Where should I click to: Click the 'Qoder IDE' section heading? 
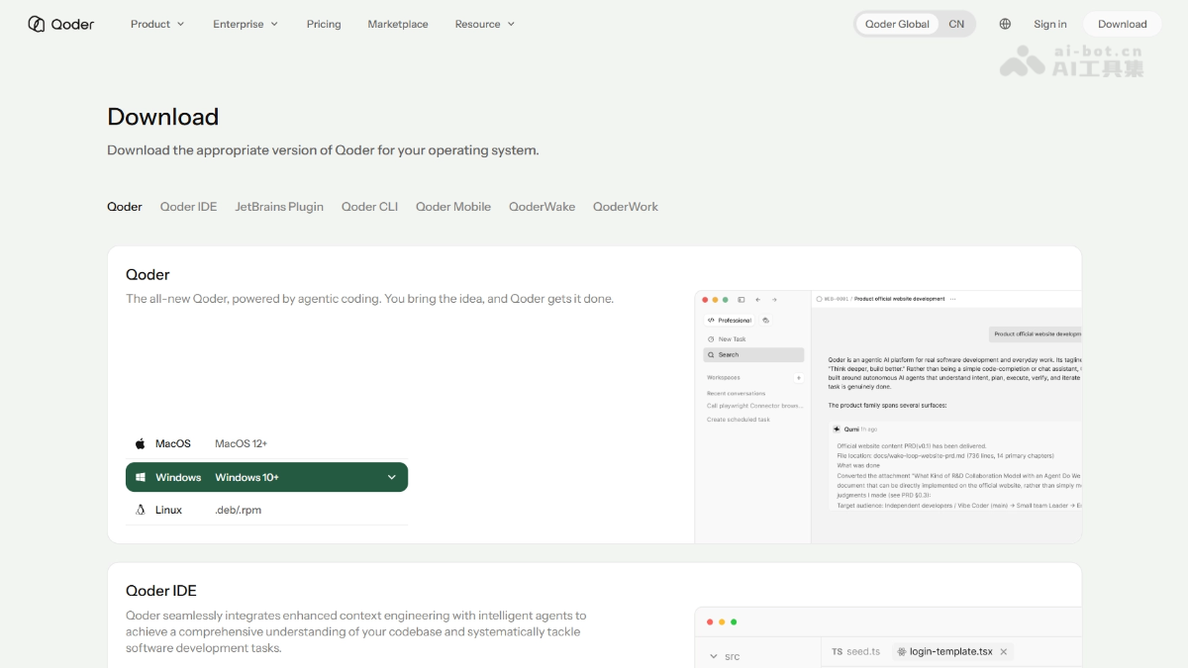tap(161, 591)
